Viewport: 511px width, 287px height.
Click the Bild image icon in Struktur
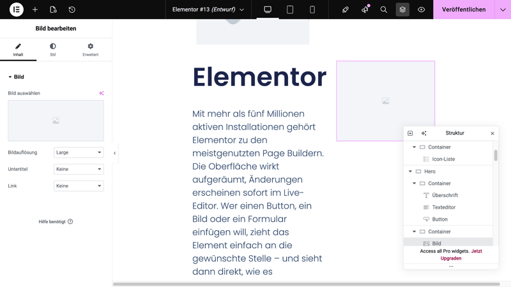click(426, 244)
